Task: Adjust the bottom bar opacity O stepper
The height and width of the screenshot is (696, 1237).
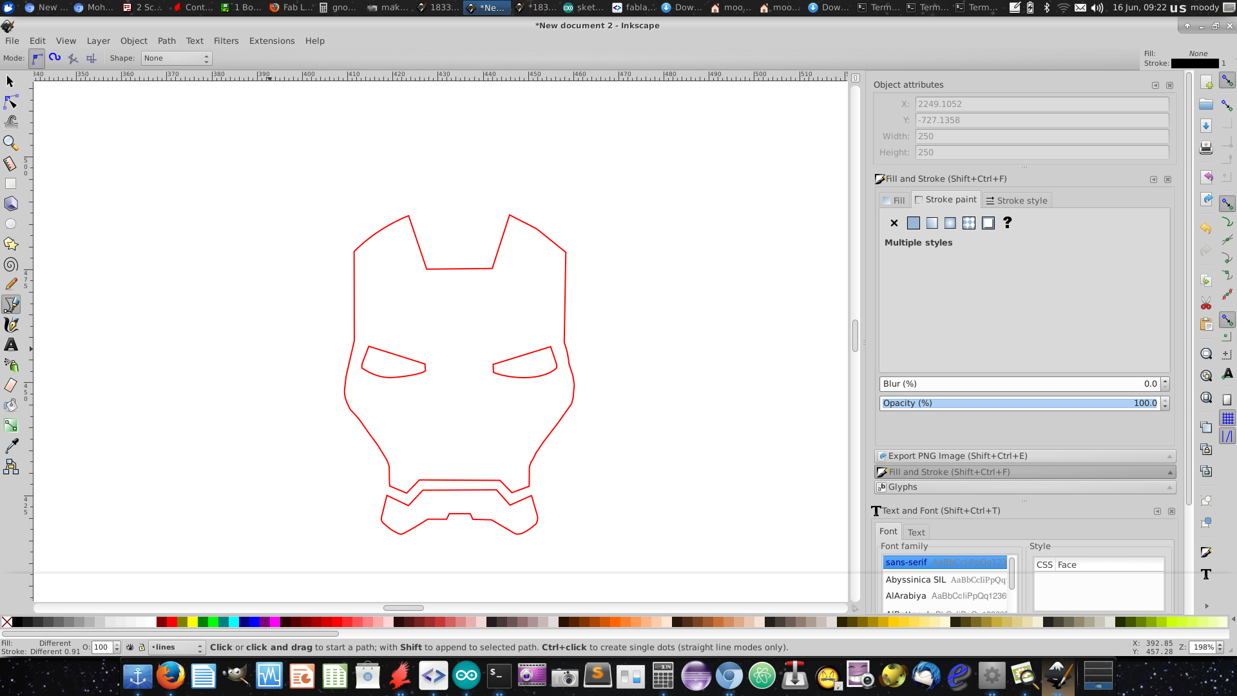Action: click(x=117, y=648)
